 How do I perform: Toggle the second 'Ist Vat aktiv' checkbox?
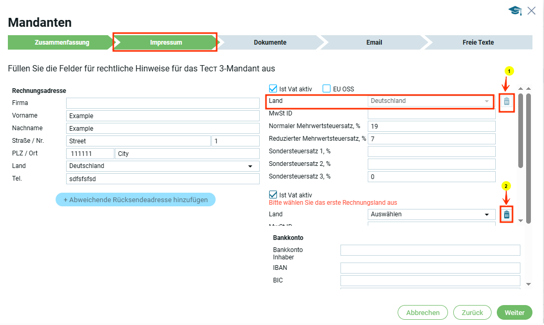273,195
